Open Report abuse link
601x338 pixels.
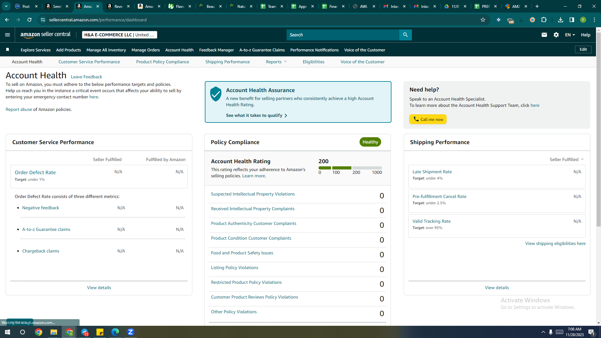(19, 109)
